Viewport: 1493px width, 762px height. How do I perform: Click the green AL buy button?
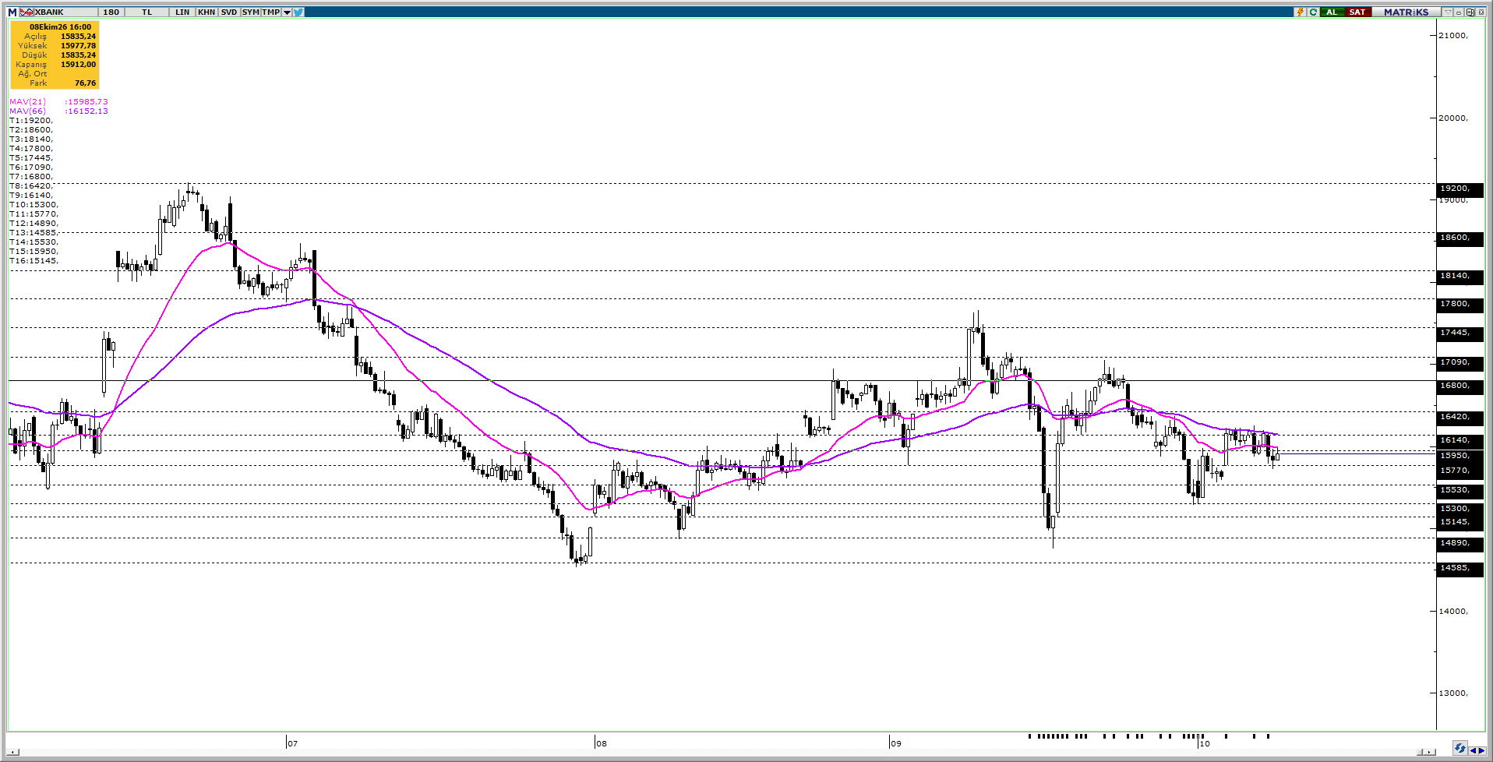pos(1332,12)
